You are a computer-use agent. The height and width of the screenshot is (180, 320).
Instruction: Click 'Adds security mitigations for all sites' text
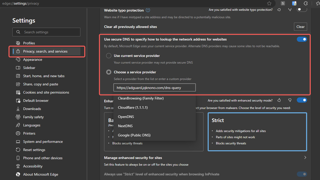coord(241,131)
